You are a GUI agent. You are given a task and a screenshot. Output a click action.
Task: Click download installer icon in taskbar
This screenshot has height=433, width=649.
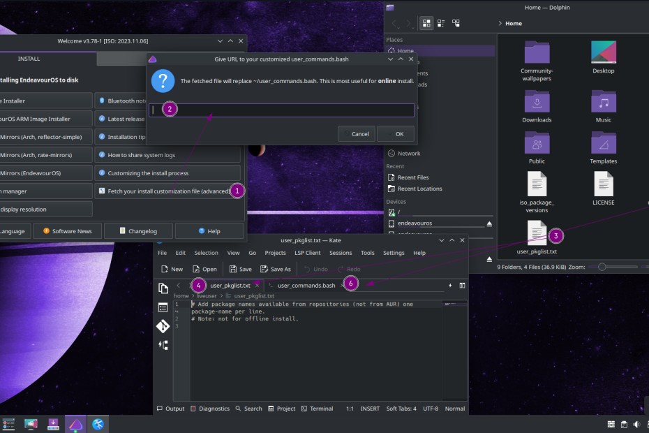click(53, 424)
